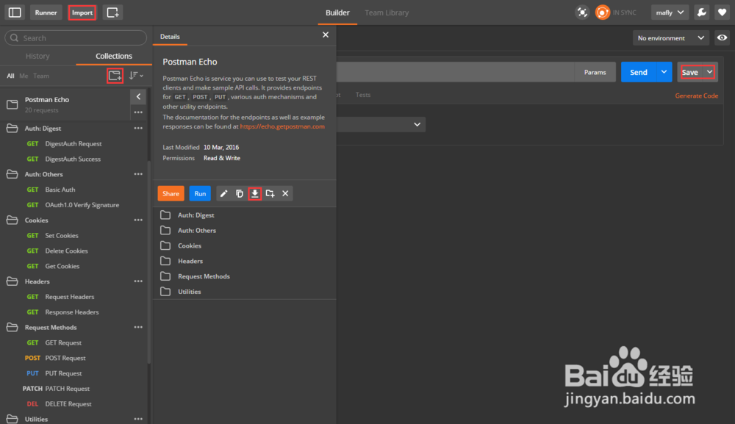The image size is (735, 424).
Task: Close the Details panel
Action: pyautogui.click(x=326, y=35)
